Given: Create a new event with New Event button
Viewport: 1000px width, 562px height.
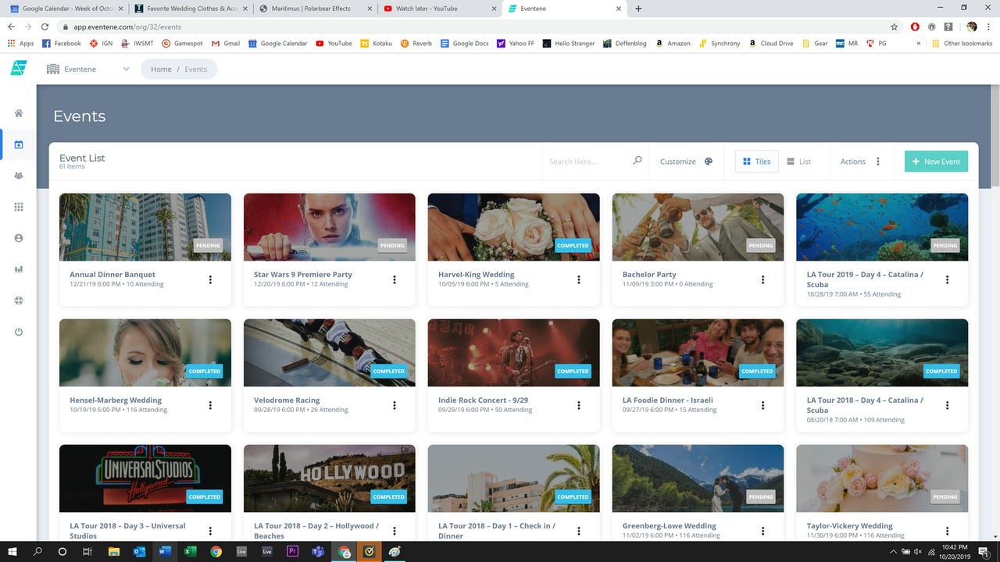Looking at the screenshot, I should click(936, 162).
